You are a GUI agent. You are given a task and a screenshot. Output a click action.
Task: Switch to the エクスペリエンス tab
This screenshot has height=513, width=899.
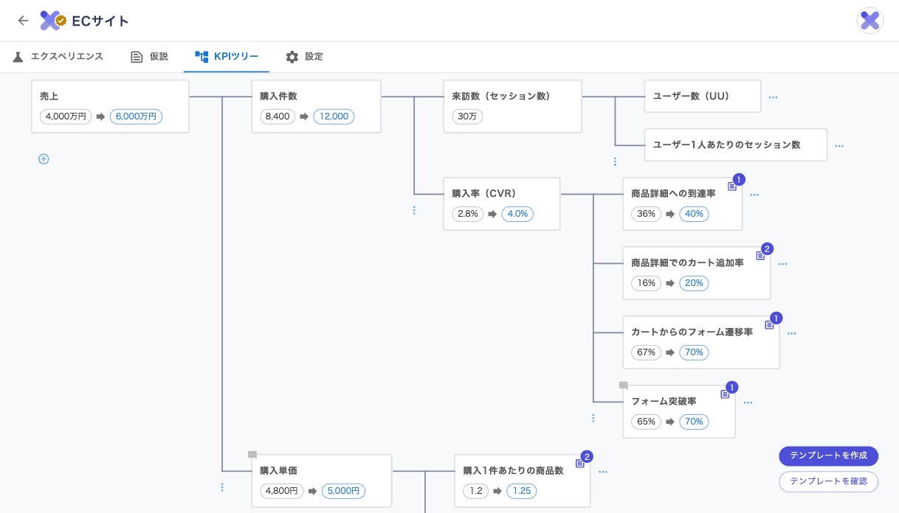[58, 57]
